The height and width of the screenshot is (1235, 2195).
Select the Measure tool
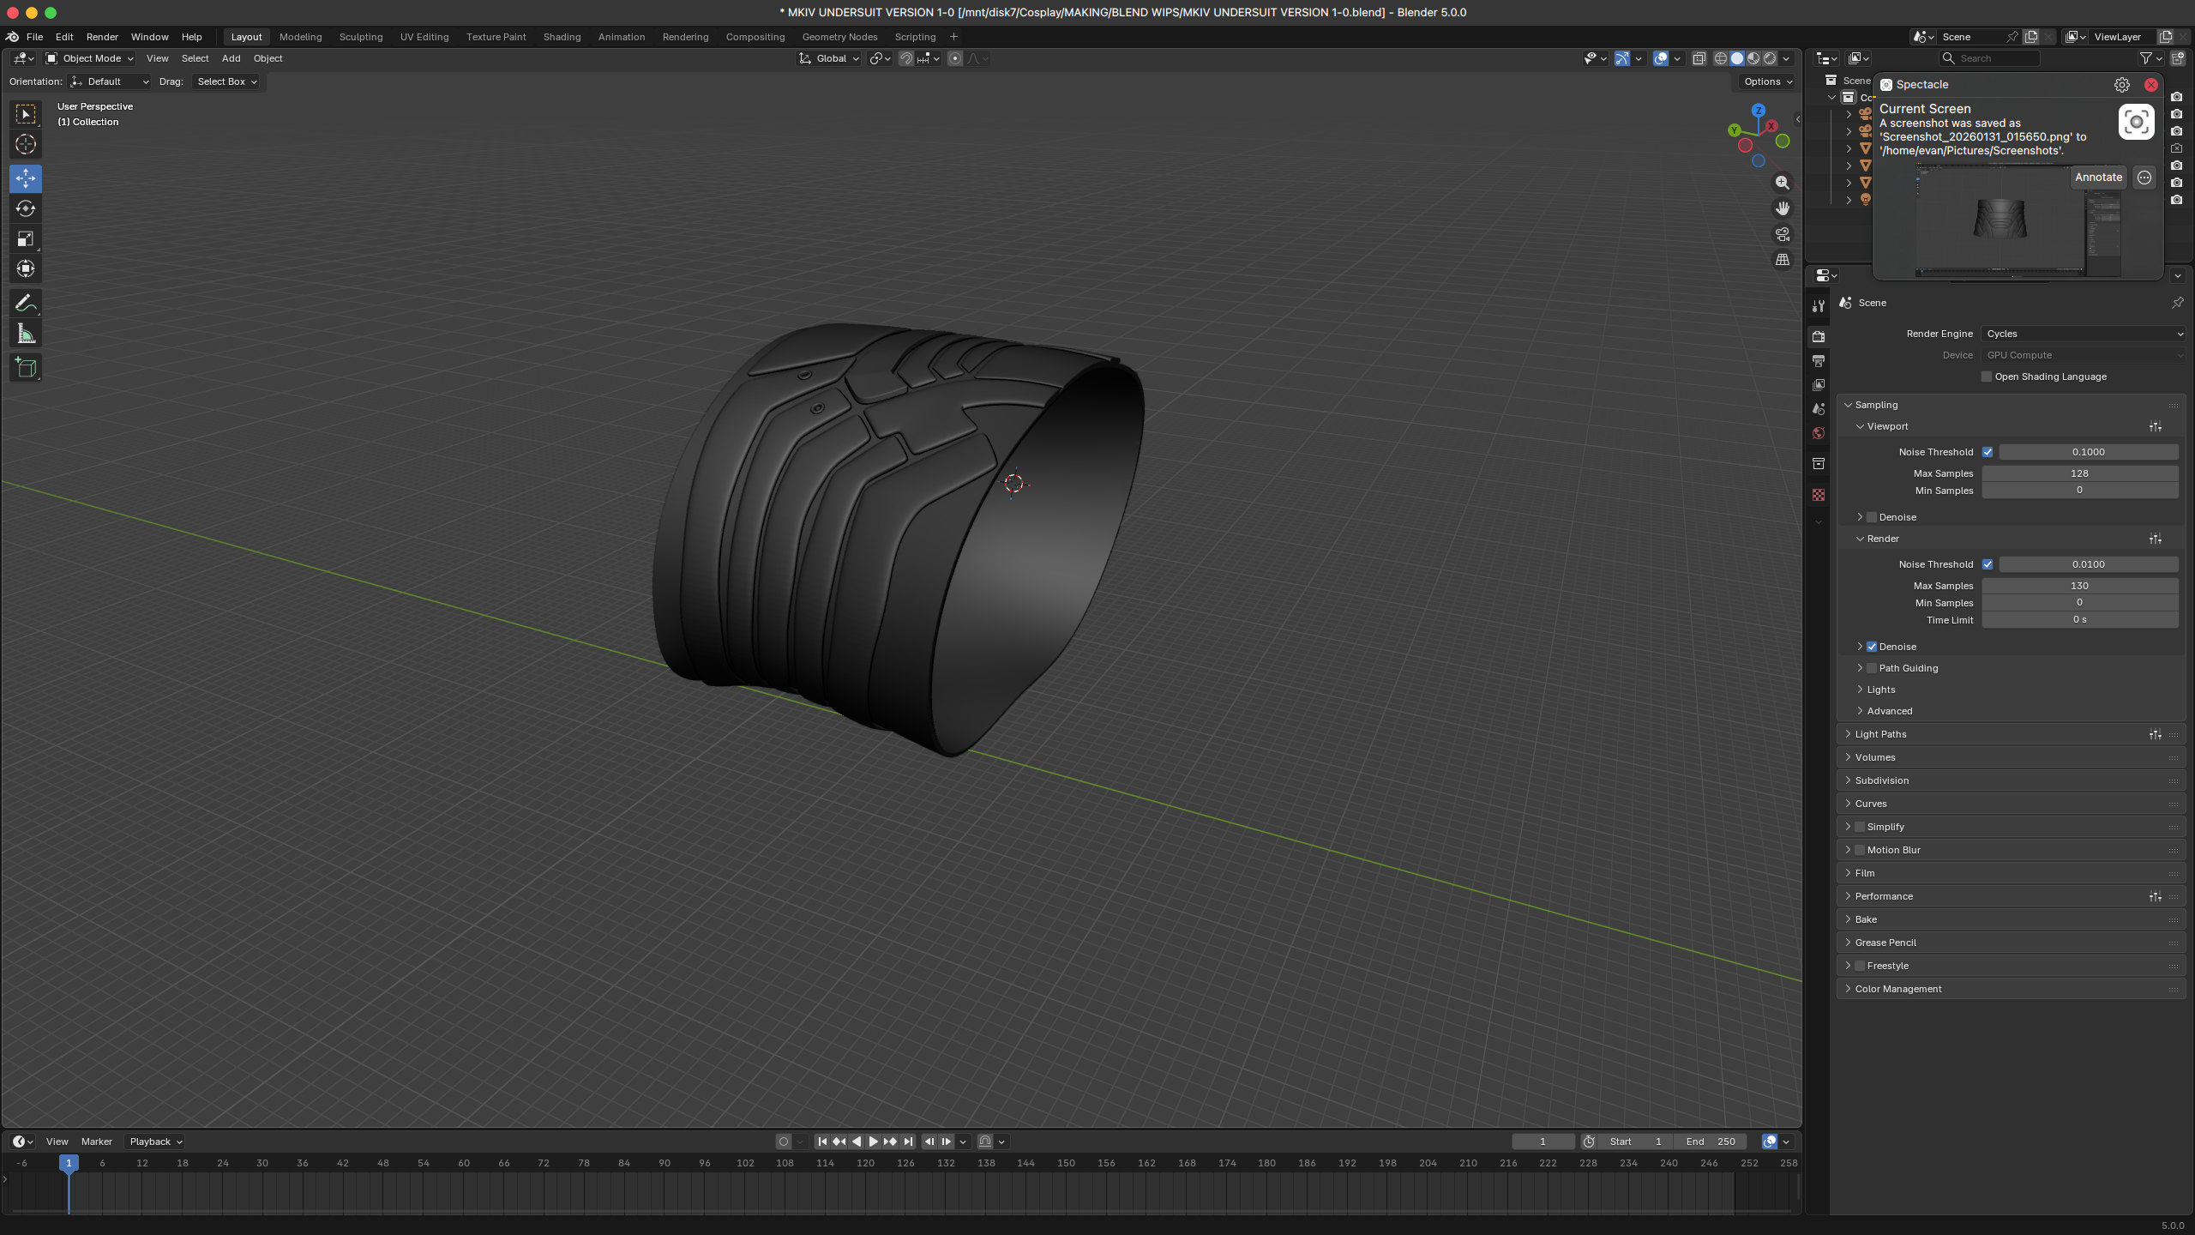(25, 333)
